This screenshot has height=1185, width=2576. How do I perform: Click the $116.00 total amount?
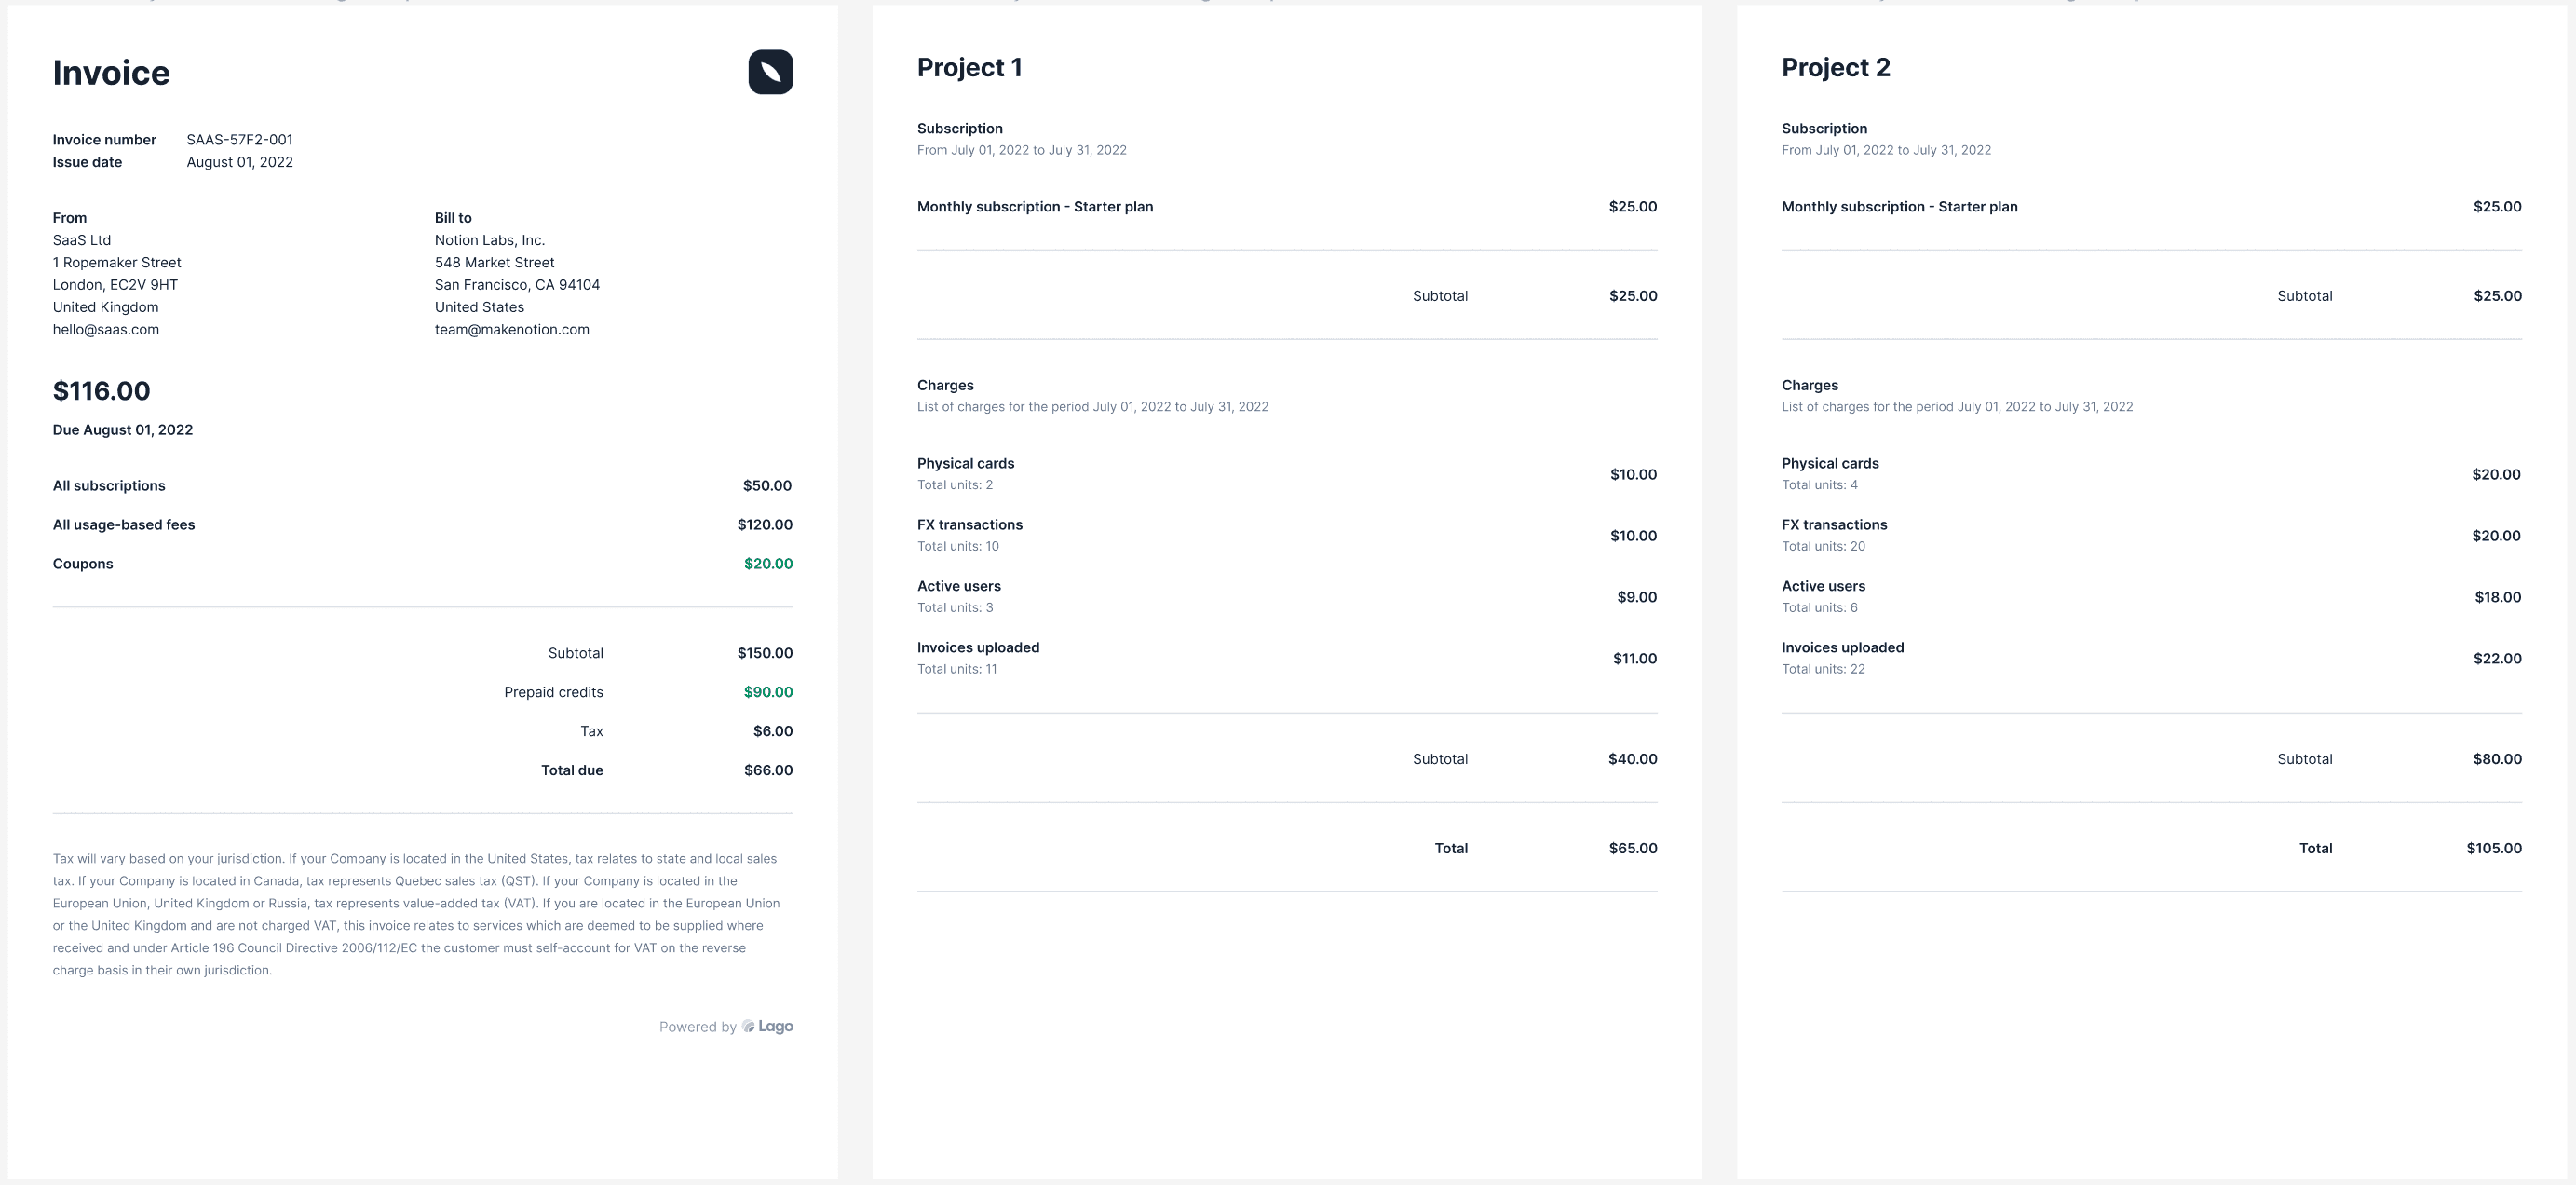tap(101, 391)
